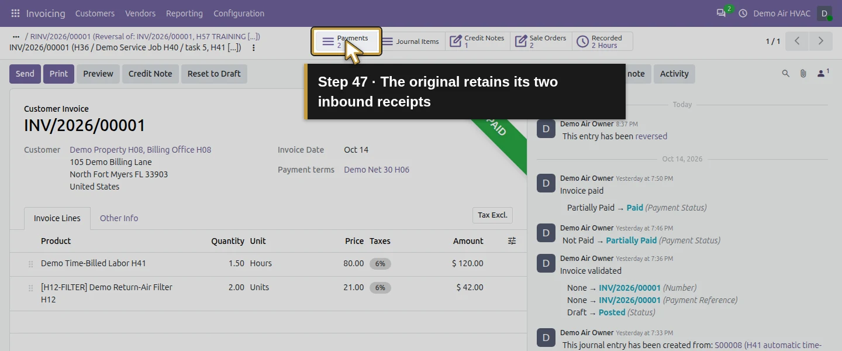Open the user avatar menu
This screenshot has width=842, height=351.
[x=824, y=13]
